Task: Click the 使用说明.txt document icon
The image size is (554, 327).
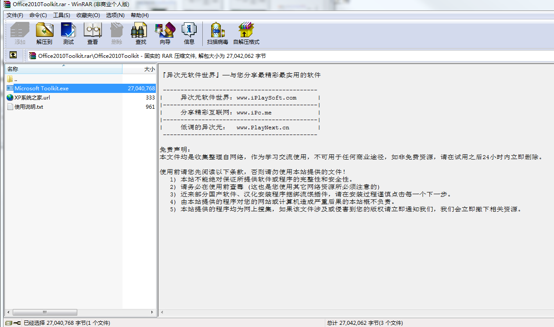Action: 10,107
